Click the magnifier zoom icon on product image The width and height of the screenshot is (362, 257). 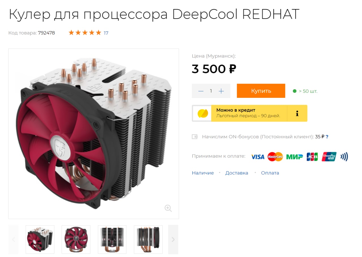tap(168, 208)
